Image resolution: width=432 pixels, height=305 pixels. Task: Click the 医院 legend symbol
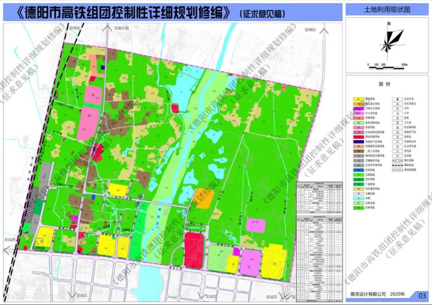(x=397, y=118)
